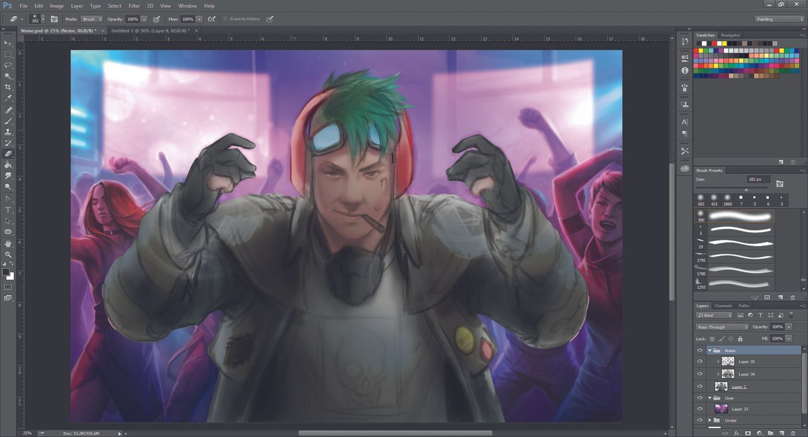Screen dimensions: 808x437
Task: Open the Filter menu
Action: click(x=134, y=6)
